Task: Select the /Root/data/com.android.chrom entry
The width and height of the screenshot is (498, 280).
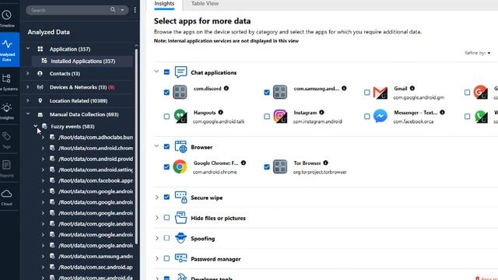Action: [x=96, y=148]
